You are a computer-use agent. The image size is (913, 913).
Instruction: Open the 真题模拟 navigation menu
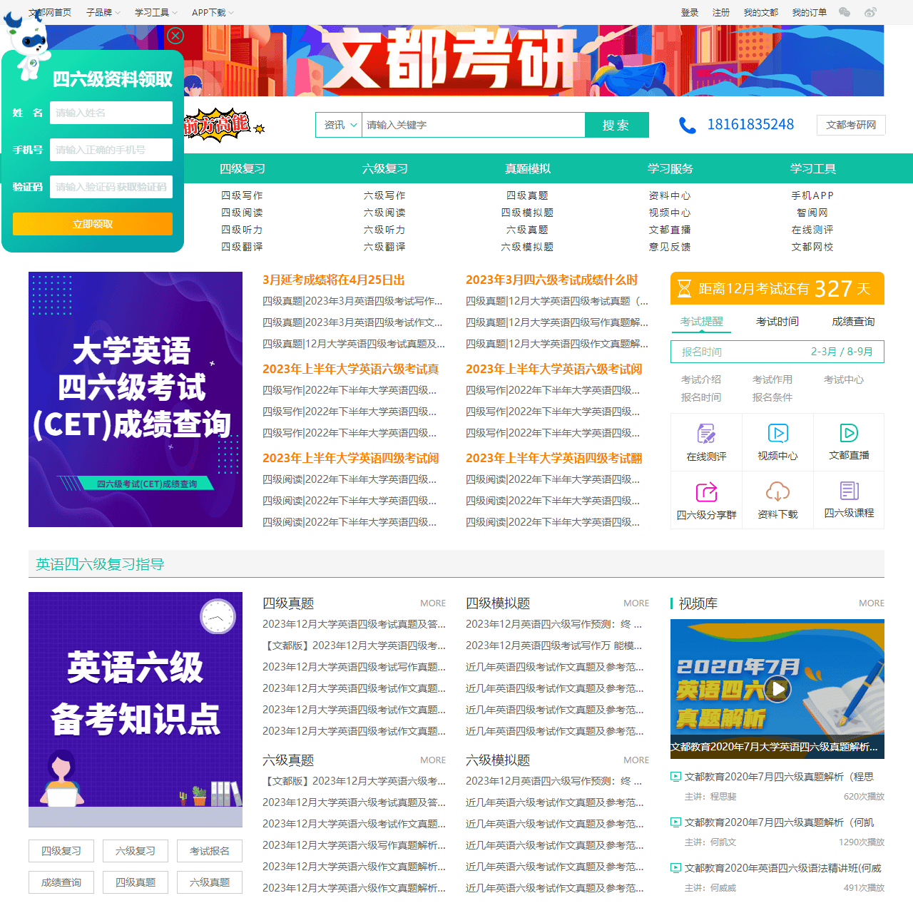click(x=527, y=168)
